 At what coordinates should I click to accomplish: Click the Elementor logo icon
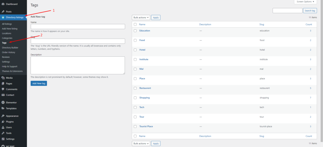coord(3,103)
